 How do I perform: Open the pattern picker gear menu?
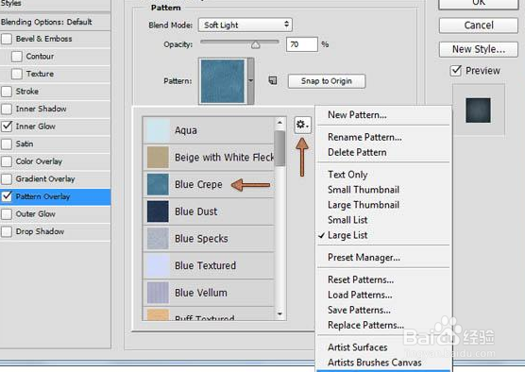pyautogui.click(x=303, y=125)
